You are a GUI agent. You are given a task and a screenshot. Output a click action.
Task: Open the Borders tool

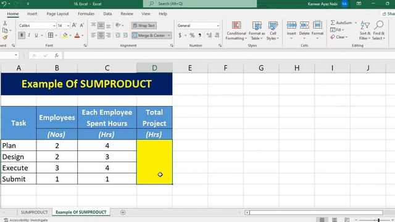click(51, 36)
